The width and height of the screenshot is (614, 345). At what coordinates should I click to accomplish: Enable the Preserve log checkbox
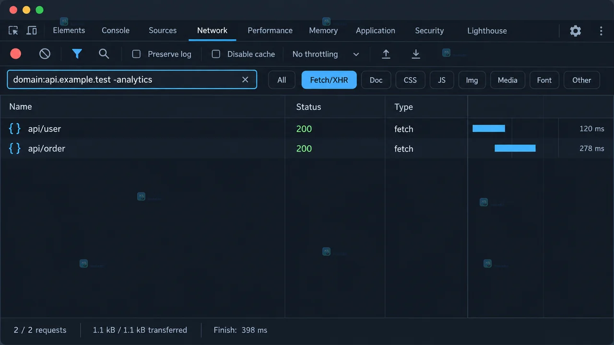(136, 54)
